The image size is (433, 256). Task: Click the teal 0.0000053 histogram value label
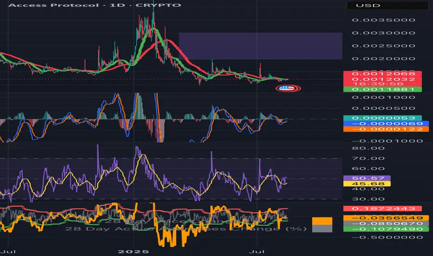pyautogui.click(x=382, y=118)
